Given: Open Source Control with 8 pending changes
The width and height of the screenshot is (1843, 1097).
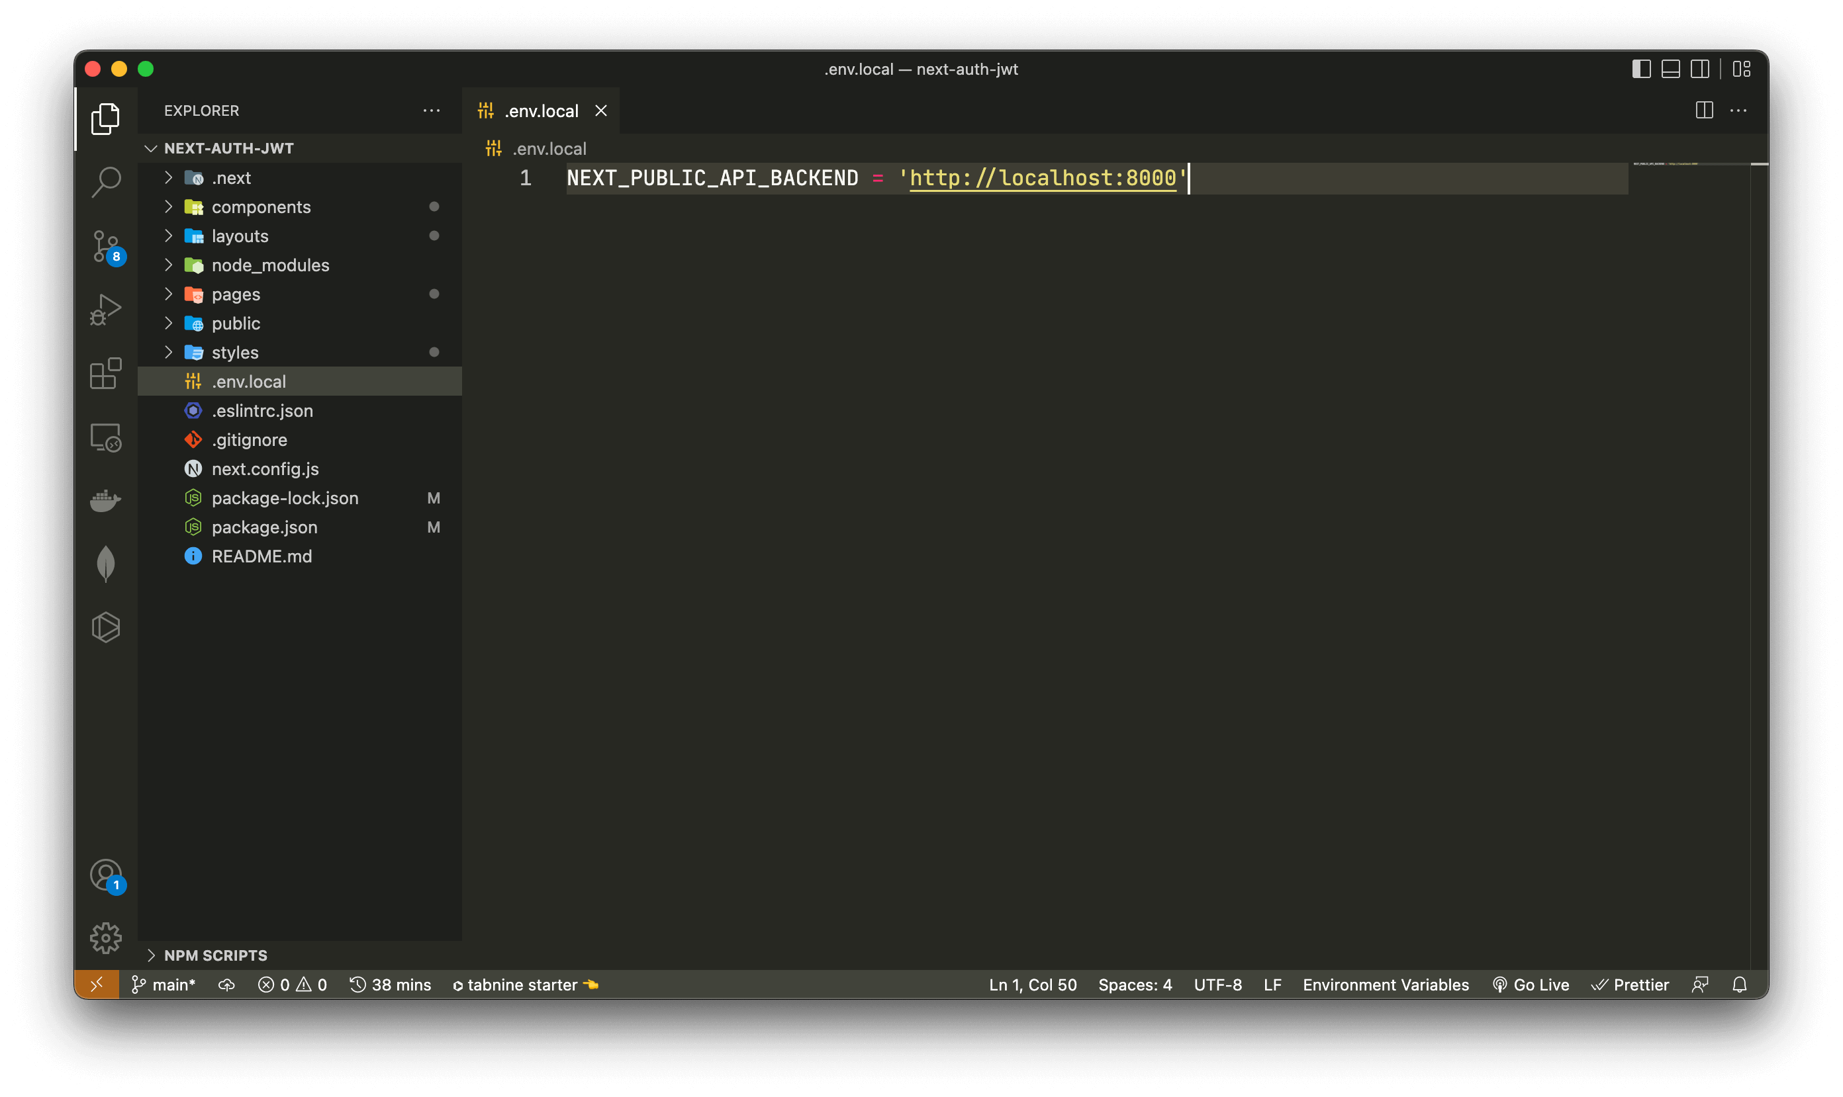Looking at the screenshot, I should 106,245.
